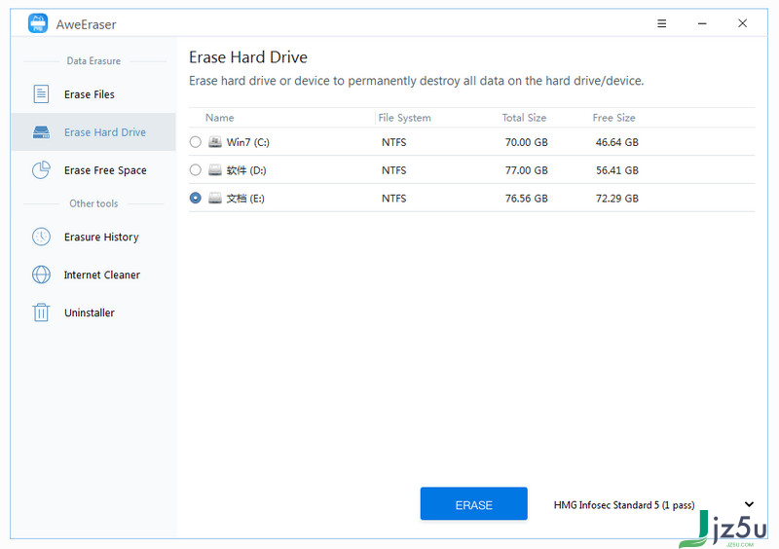Open Internet Cleaner tool
The image size is (779, 549).
[x=93, y=274]
